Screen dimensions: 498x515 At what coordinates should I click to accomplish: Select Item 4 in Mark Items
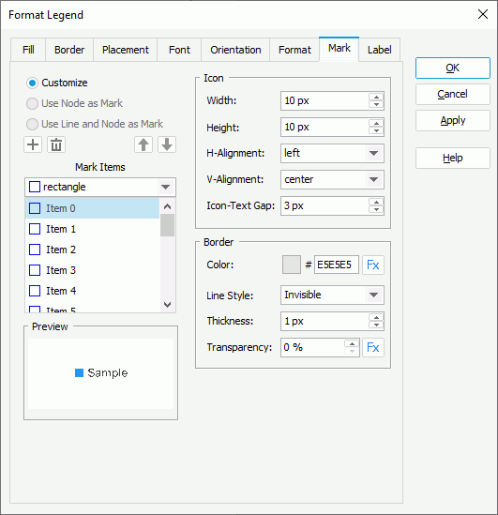click(x=92, y=291)
